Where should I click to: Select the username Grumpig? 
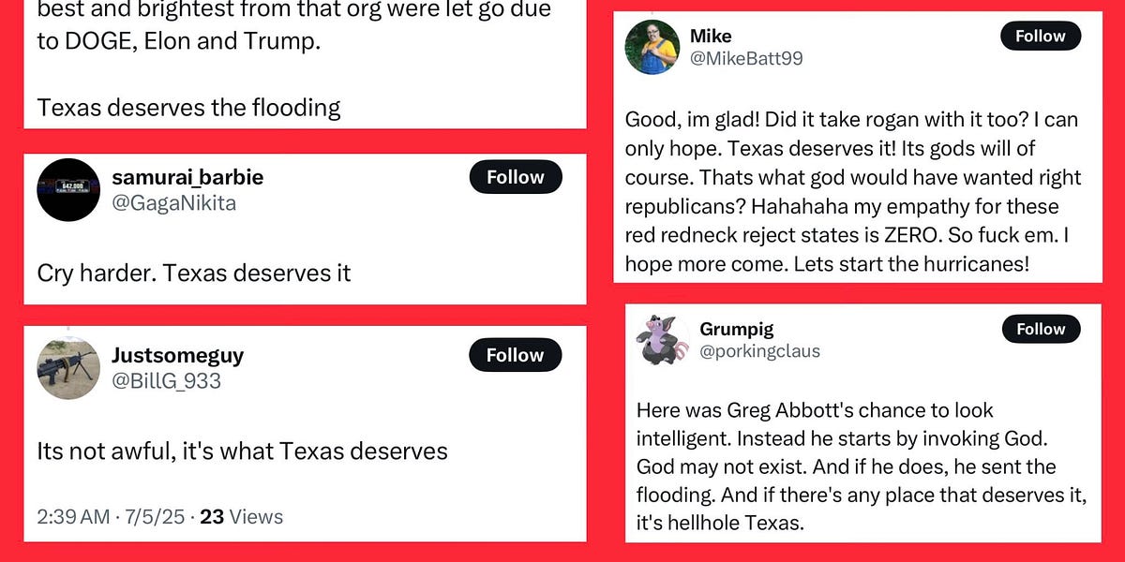(737, 329)
